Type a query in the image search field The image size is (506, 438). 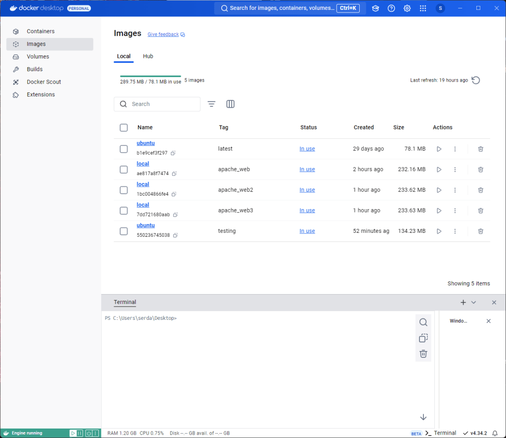pos(157,104)
